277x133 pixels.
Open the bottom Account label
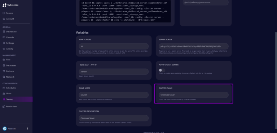[12, 129]
